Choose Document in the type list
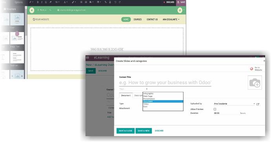 (x=163, y=101)
